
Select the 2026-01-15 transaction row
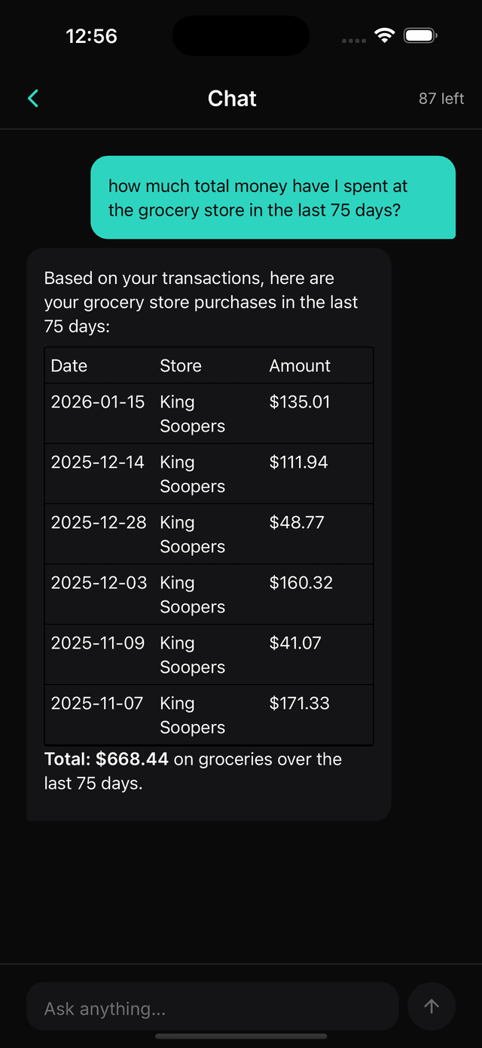point(209,414)
